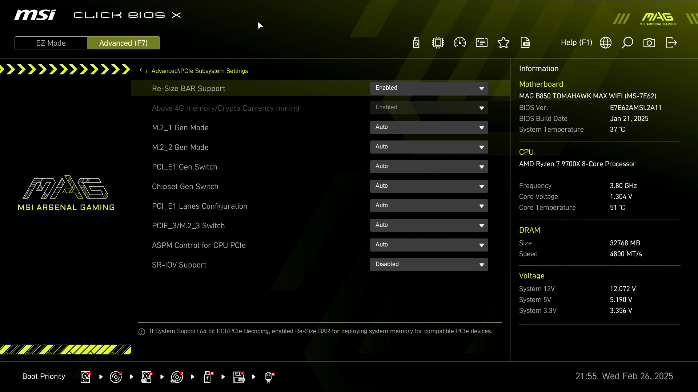This screenshot has height=392, width=698.
Task: Click the DRAM size 32768 MB
Action: (x=625, y=243)
